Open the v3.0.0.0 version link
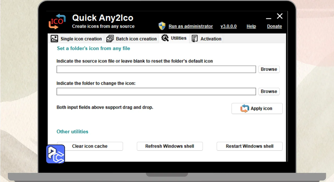This screenshot has width=334, height=182. coord(229,26)
